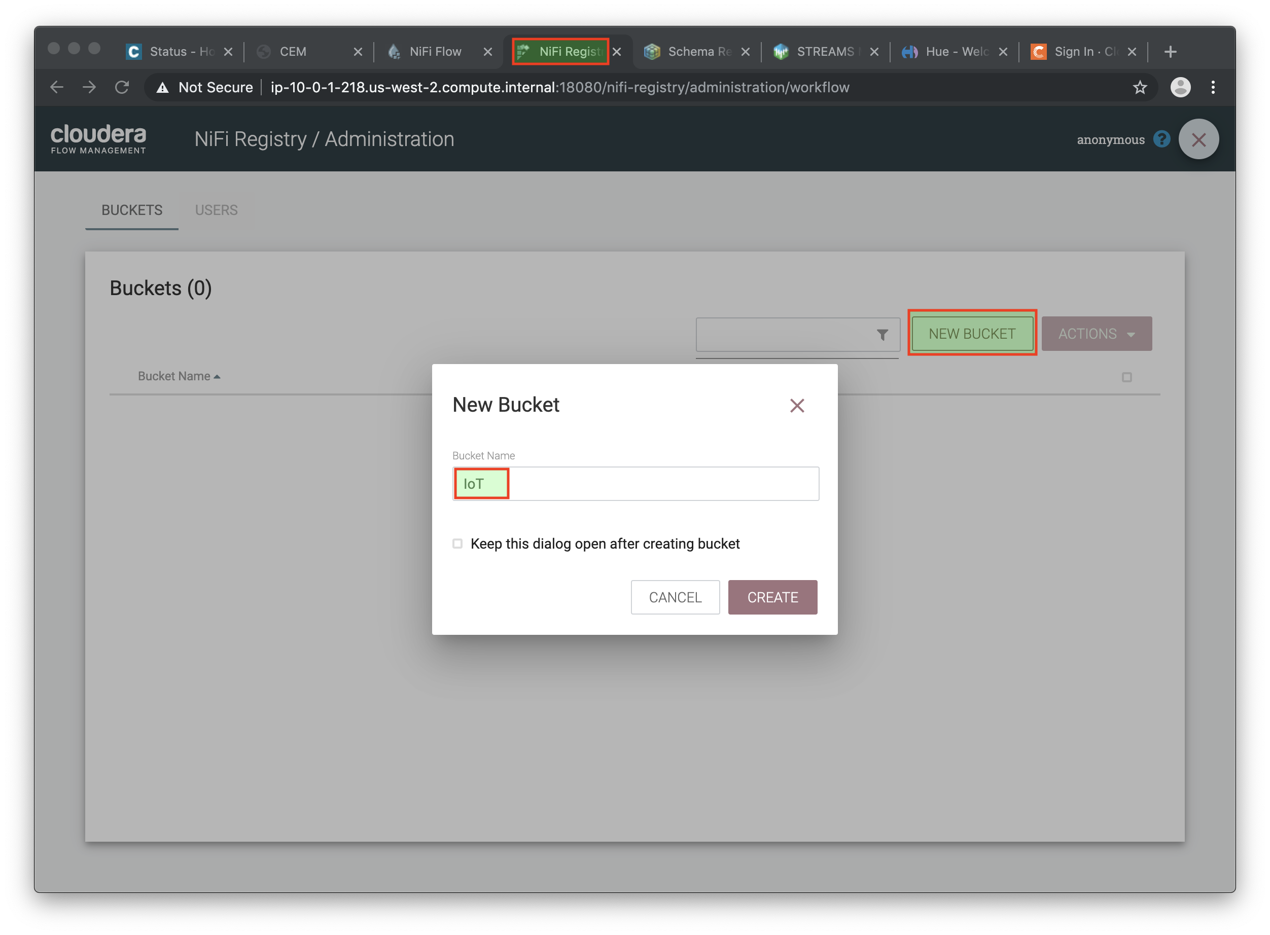This screenshot has height=935, width=1270.
Task: Click the Bucket Name input field
Action: (x=636, y=484)
